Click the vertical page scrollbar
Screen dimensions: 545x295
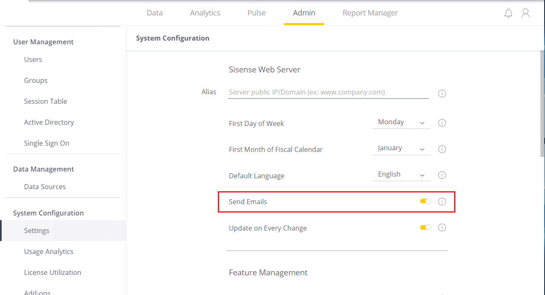542,103
